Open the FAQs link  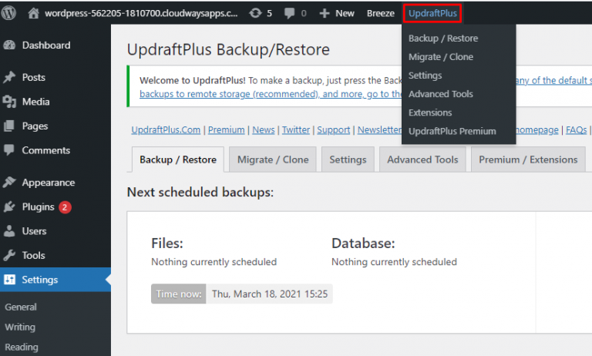coord(576,130)
